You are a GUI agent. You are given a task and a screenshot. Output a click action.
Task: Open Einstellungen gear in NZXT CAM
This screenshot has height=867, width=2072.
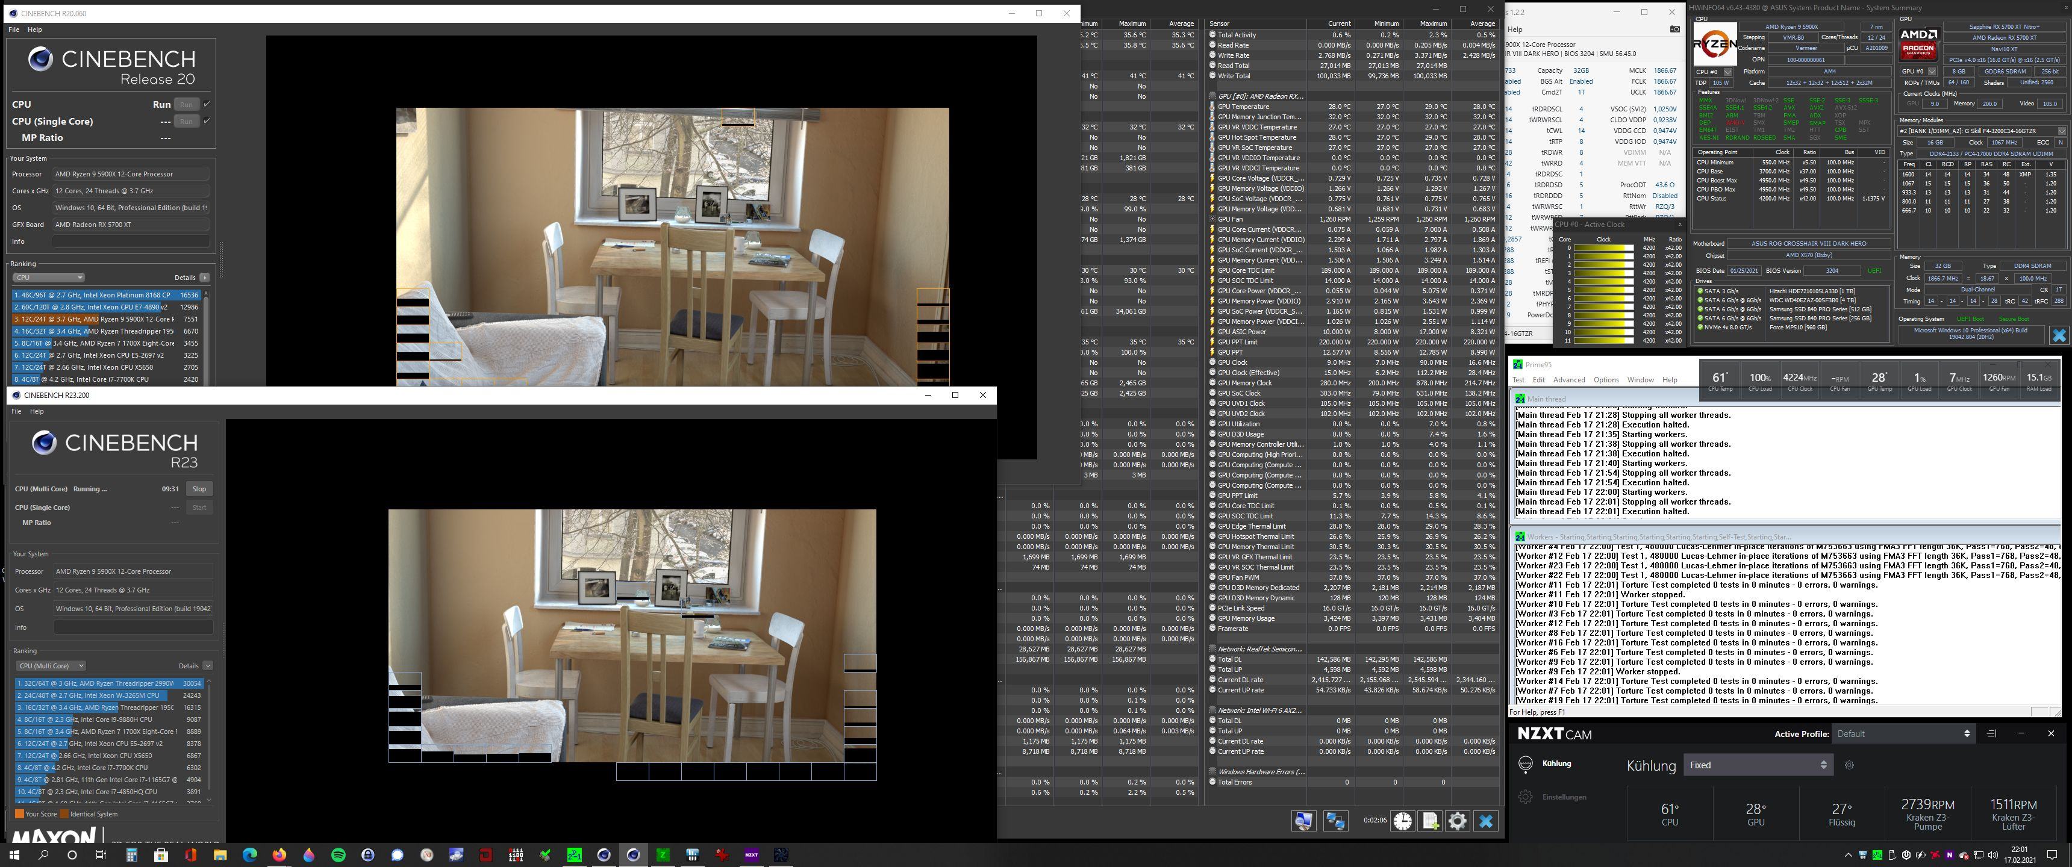pyautogui.click(x=1525, y=797)
